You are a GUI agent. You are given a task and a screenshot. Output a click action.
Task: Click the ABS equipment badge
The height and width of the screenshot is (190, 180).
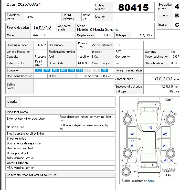[80, 70]
